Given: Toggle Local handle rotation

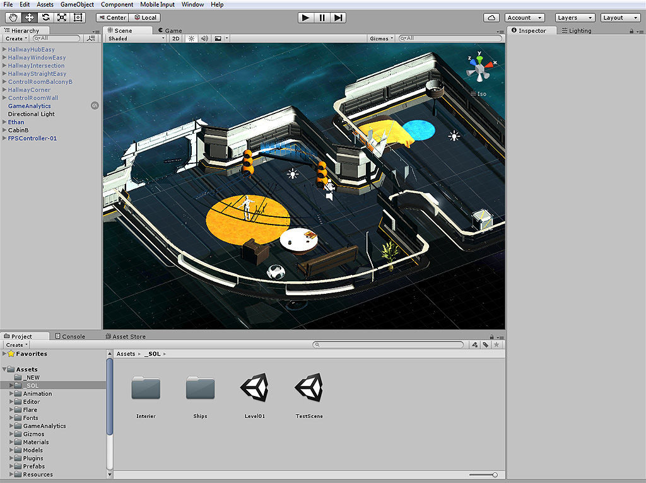Looking at the screenshot, I should point(144,18).
